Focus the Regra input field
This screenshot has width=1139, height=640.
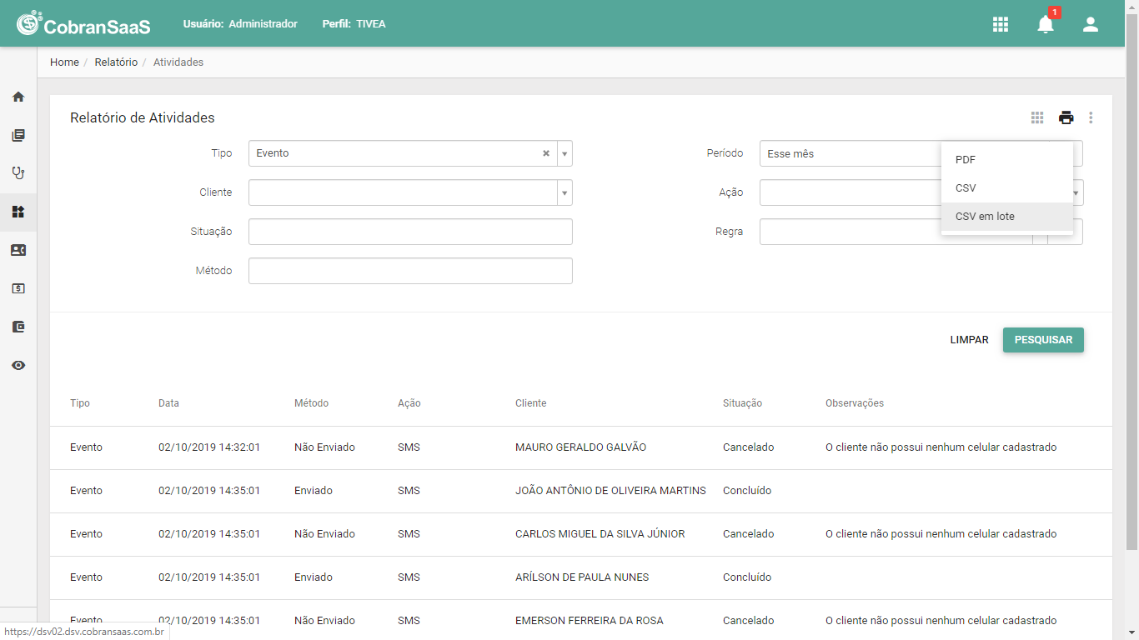point(896,232)
